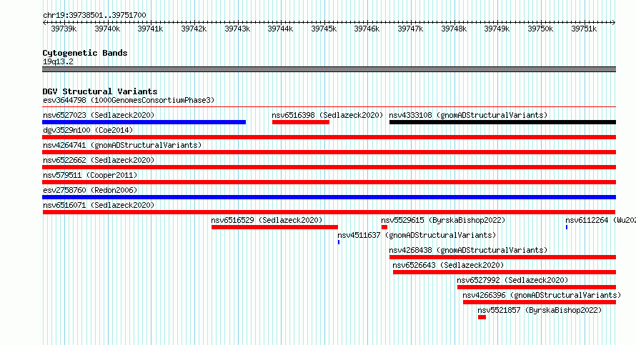Click the 39739k ruler tick label
The height and width of the screenshot is (345, 636).
coord(64,29)
